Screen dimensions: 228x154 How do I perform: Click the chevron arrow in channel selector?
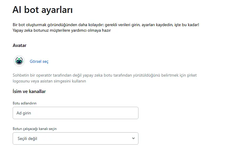pos(133,138)
